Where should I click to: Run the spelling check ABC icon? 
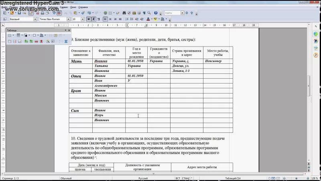[x=54, y=13]
